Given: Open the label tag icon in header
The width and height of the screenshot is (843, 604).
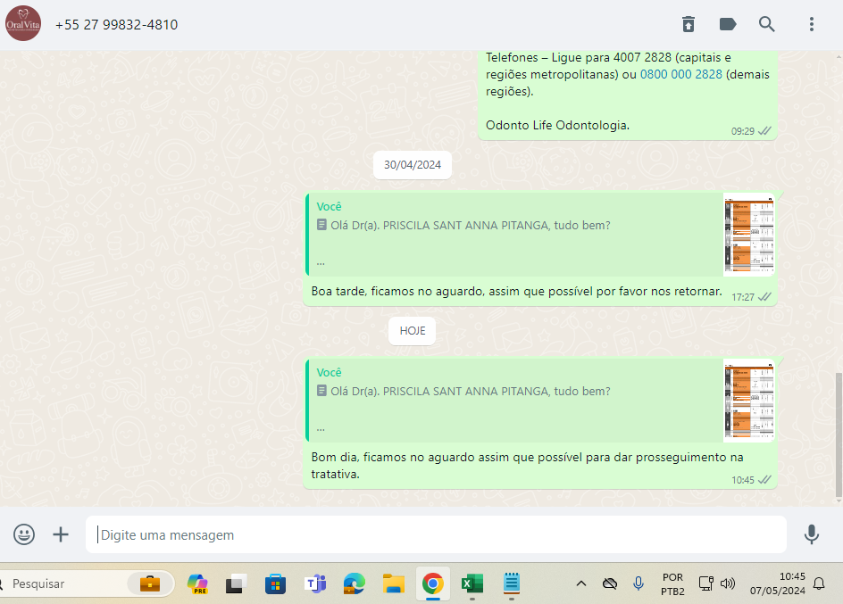Looking at the screenshot, I should point(728,24).
